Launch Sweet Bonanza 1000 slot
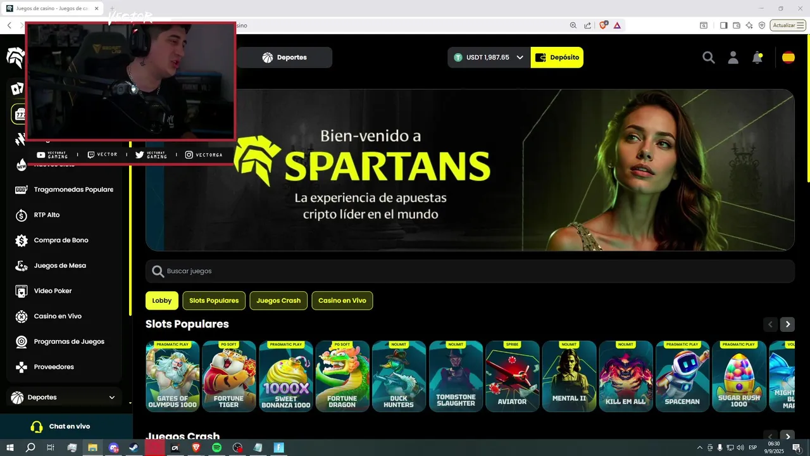 pyautogui.click(x=286, y=376)
